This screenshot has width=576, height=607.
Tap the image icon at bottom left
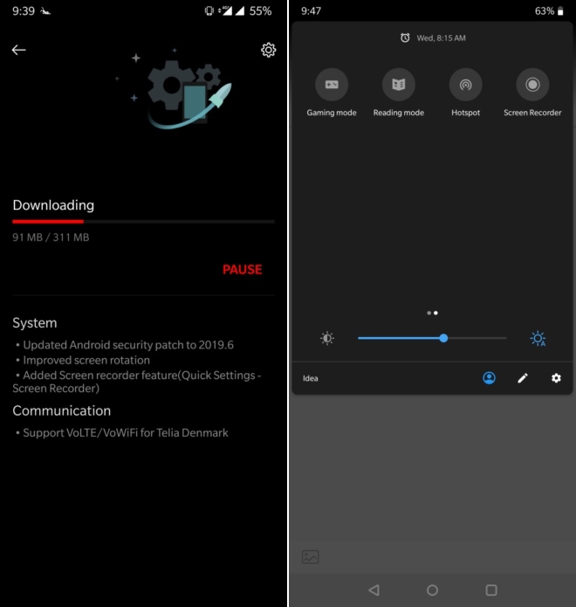310,556
